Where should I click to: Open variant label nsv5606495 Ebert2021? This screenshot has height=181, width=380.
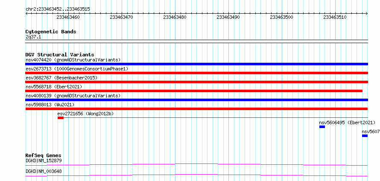pos(347,123)
